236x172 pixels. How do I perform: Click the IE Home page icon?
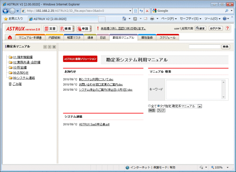(124, 18)
